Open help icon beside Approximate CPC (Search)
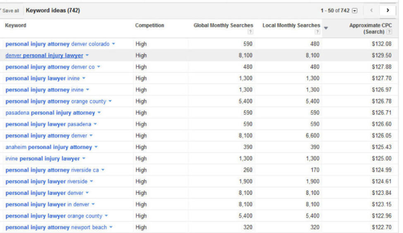 coord(389,32)
